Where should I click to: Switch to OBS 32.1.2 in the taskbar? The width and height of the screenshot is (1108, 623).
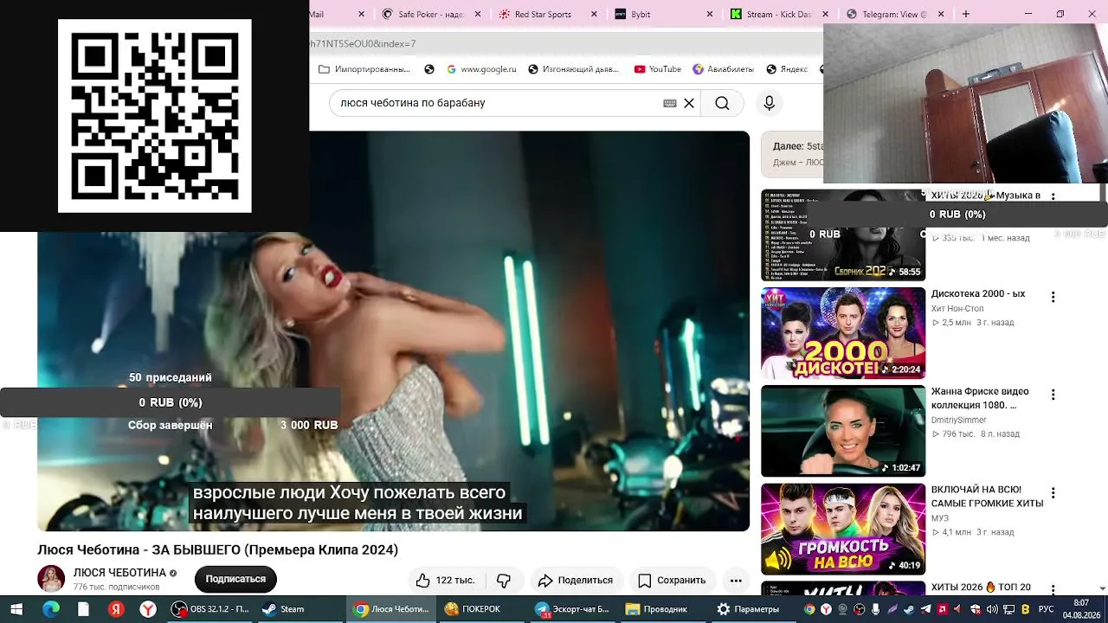[211, 609]
